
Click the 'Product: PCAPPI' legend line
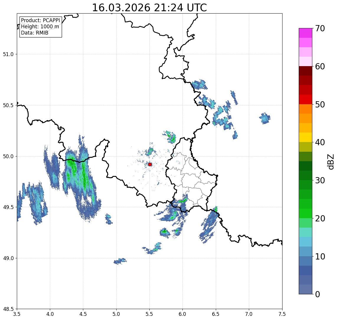coord(40,20)
